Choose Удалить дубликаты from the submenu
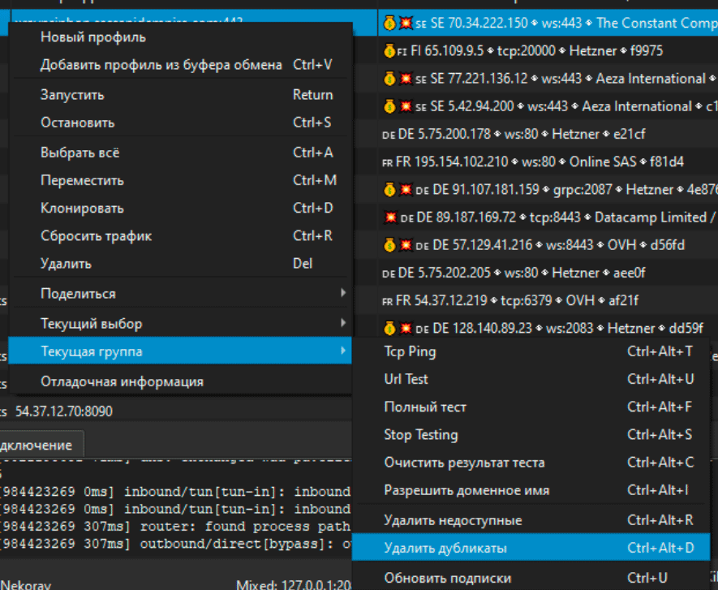718x590 pixels. pyautogui.click(x=445, y=549)
